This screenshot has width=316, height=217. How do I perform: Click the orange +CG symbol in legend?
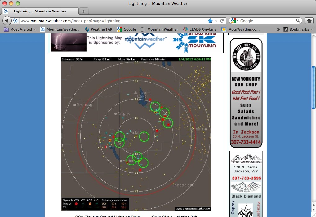point(90,204)
